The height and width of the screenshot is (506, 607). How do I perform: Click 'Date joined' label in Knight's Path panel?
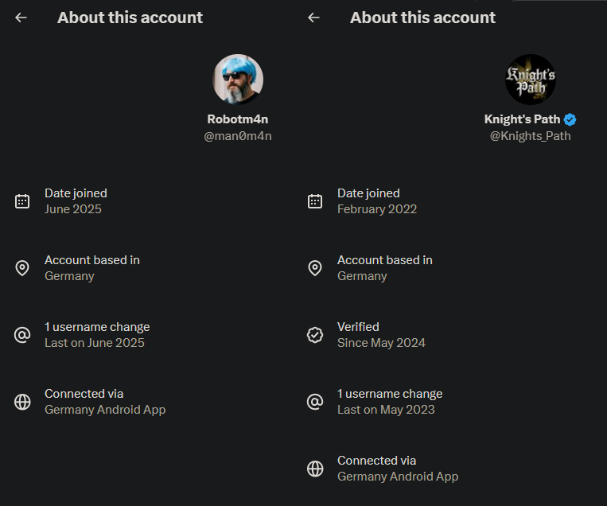click(368, 193)
